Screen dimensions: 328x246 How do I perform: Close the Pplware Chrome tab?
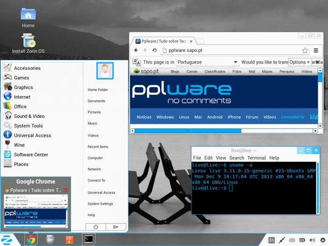point(191,42)
